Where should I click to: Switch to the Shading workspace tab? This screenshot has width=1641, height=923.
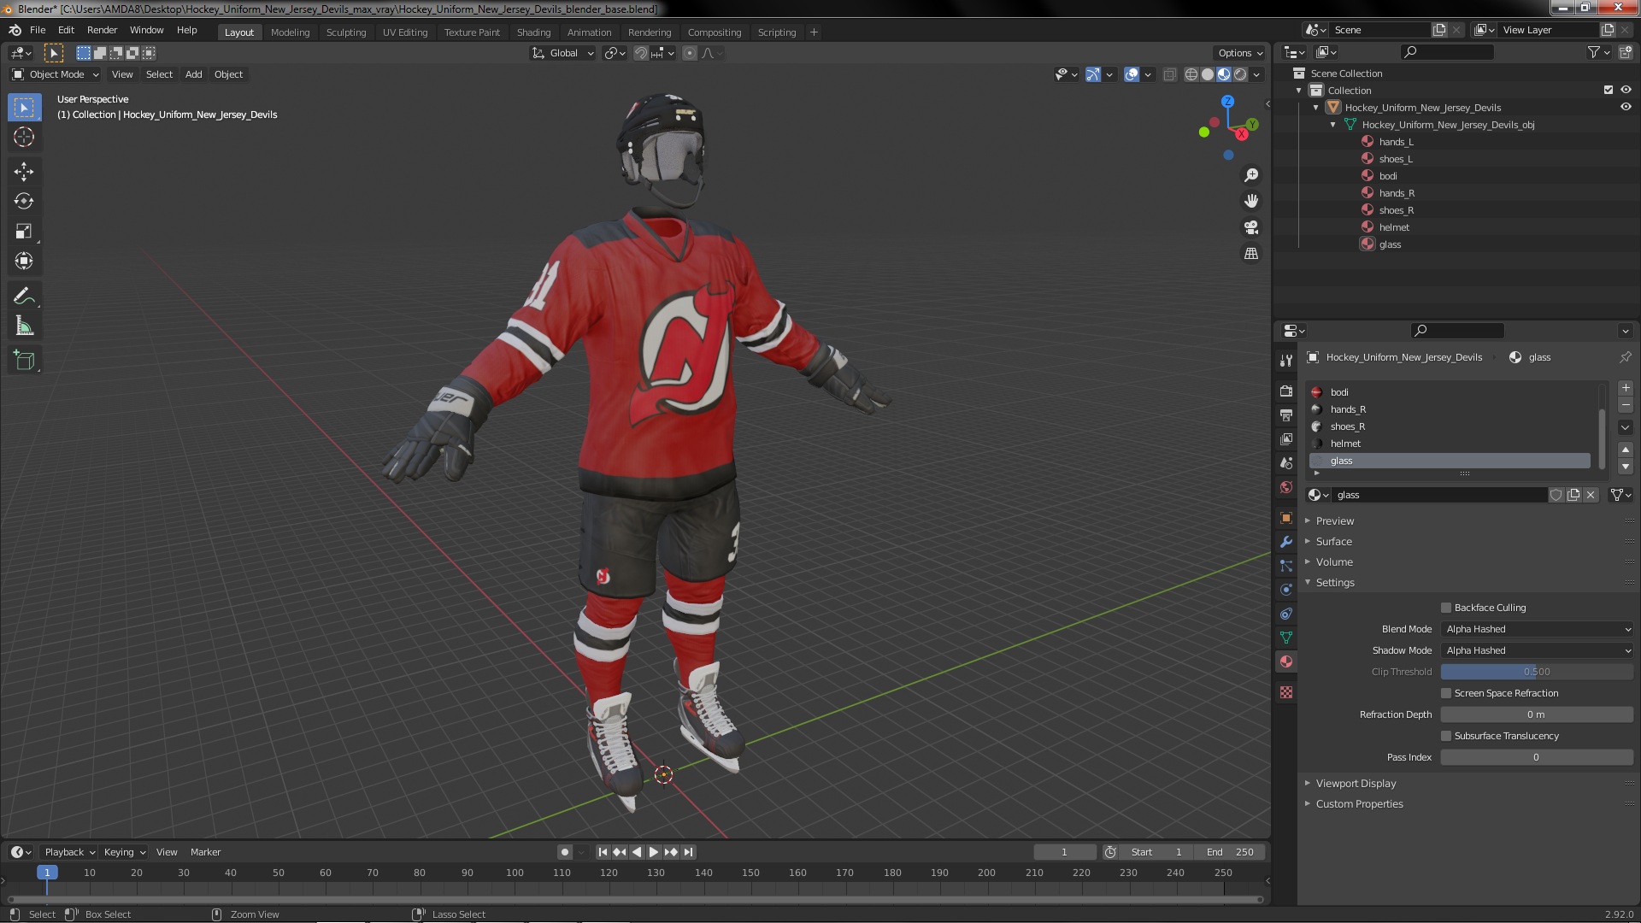(533, 32)
